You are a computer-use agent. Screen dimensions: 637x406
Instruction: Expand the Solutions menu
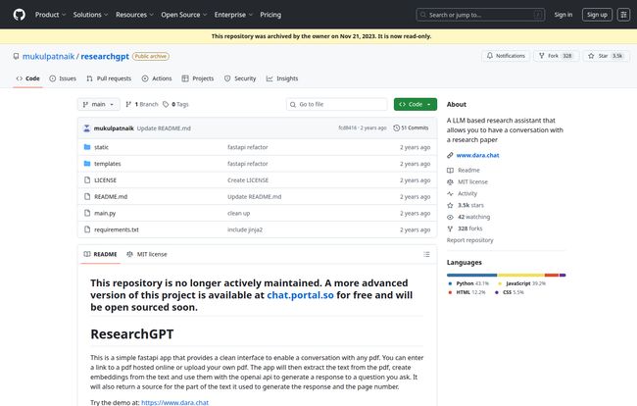click(x=90, y=15)
